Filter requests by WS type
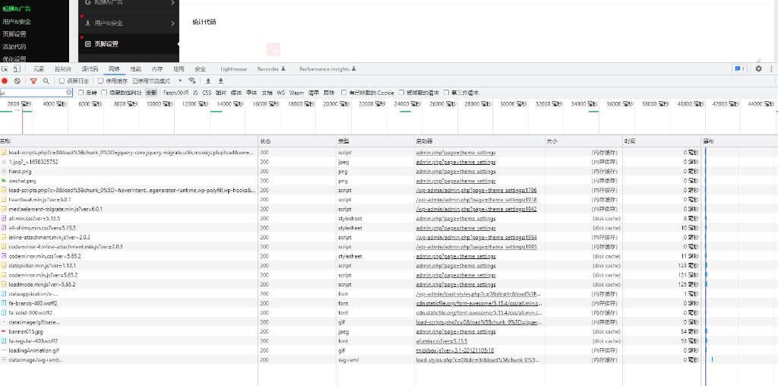This screenshot has height=386, width=778. point(281,93)
